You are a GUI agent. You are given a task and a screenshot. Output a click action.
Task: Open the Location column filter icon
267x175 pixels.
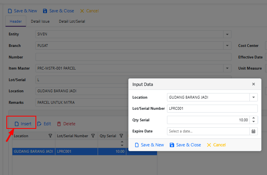click(x=50, y=136)
